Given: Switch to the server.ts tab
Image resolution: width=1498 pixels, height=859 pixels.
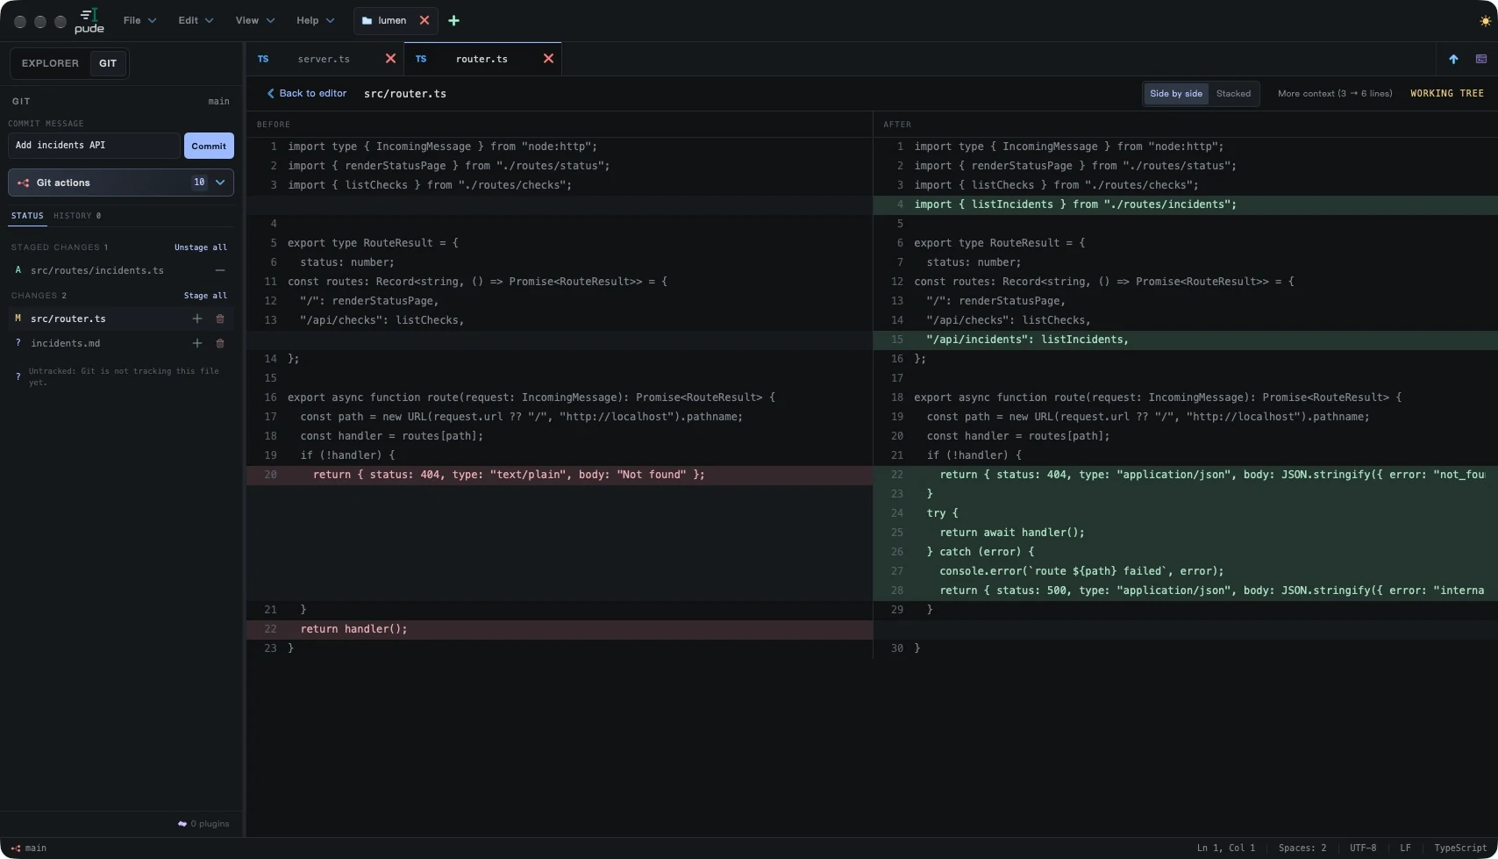Looking at the screenshot, I should pyautogui.click(x=324, y=59).
